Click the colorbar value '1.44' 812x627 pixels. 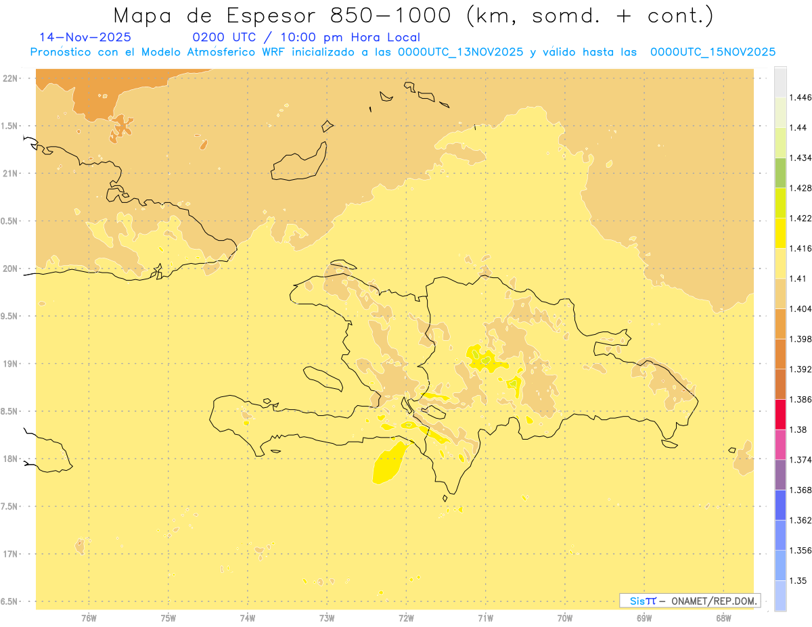pyautogui.click(x=799, y=128)
